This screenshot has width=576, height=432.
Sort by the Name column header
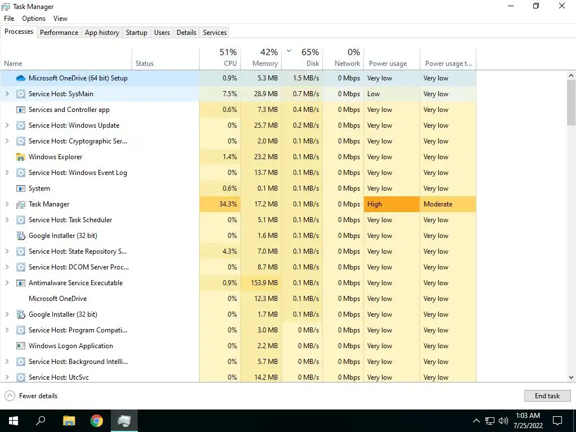(66, 58)
